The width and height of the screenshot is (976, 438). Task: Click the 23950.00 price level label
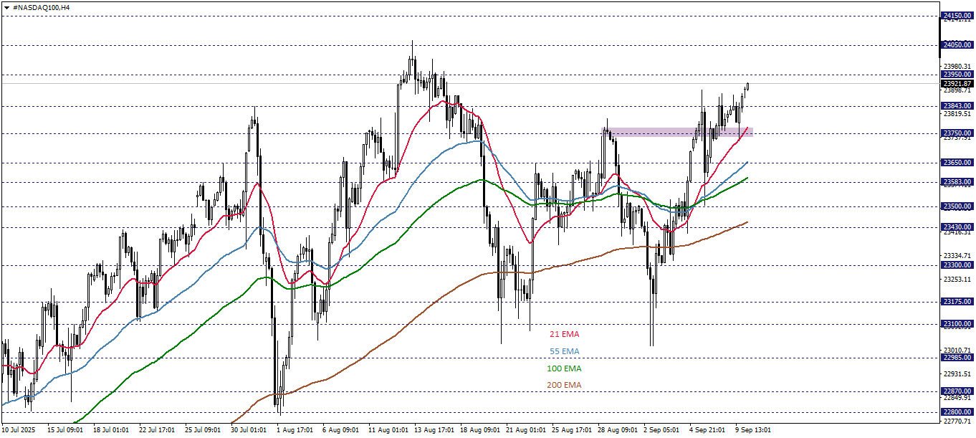(957, 75)
